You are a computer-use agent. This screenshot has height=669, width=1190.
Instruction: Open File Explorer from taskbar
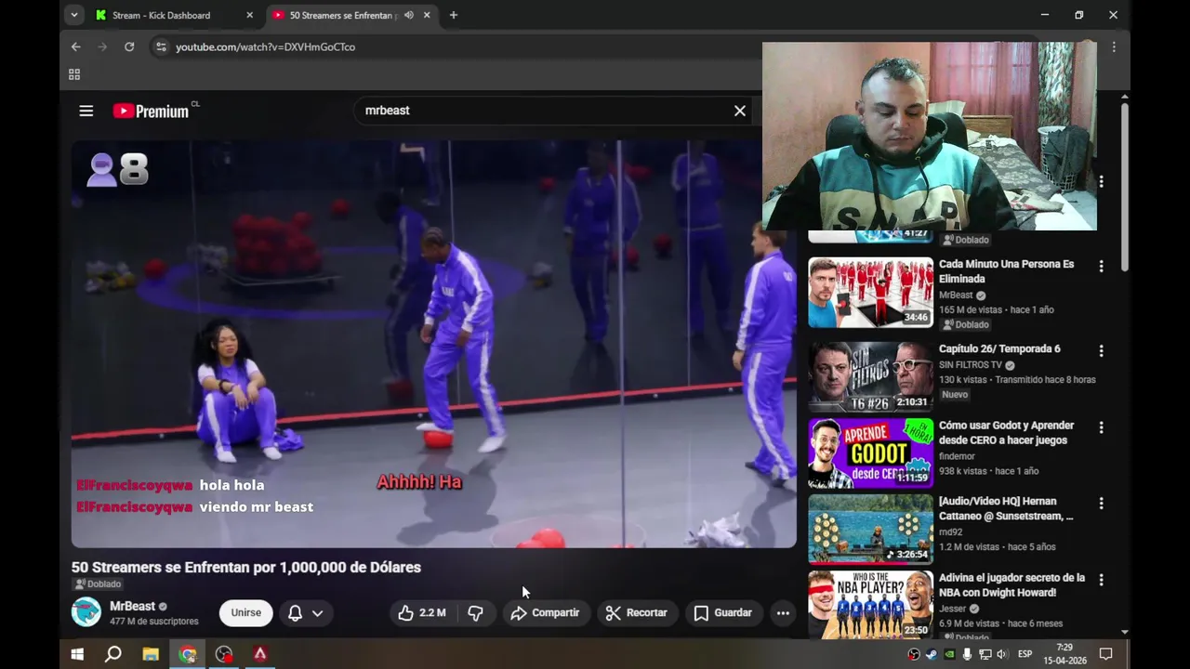[150, 654]
